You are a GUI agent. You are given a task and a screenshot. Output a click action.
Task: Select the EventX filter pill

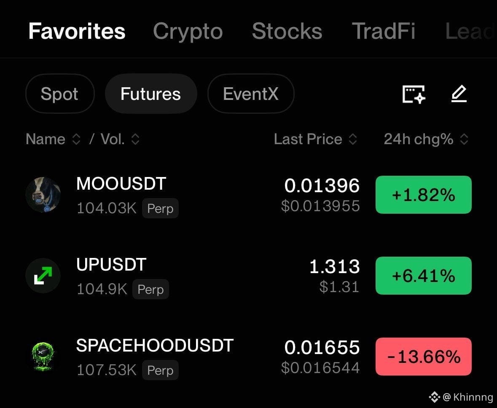tap(251, 94)
